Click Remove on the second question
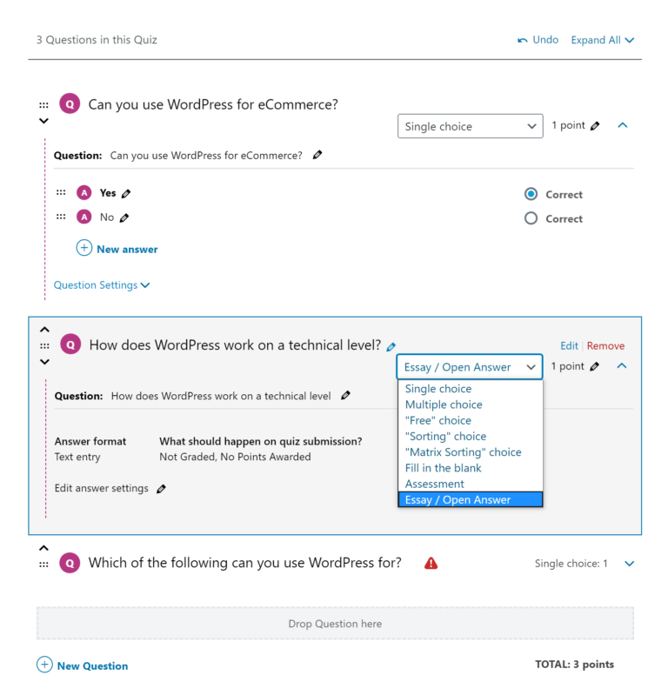 coord(605,345)
